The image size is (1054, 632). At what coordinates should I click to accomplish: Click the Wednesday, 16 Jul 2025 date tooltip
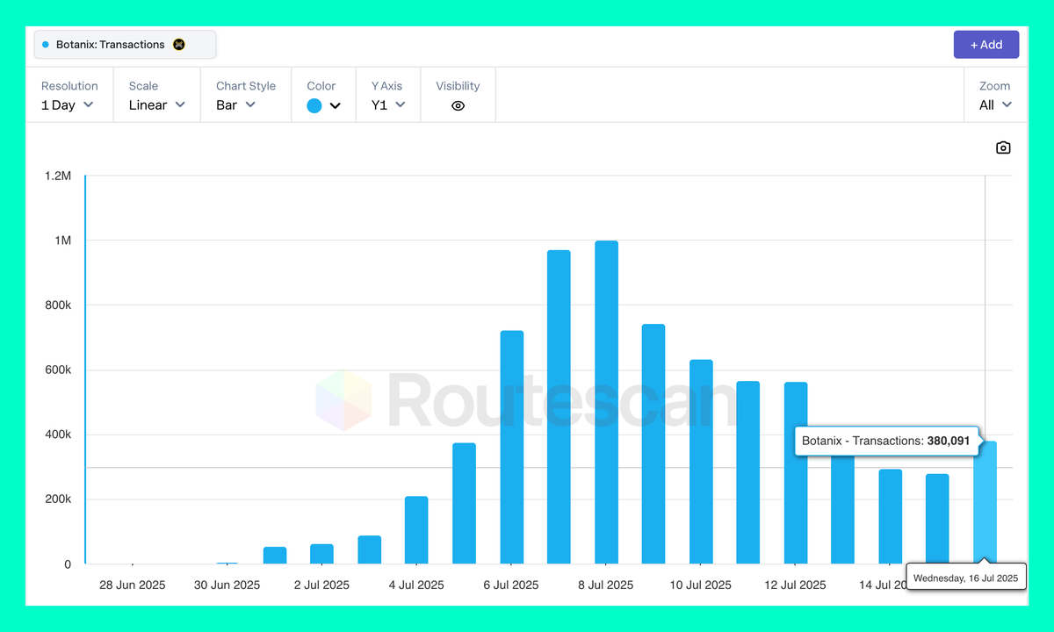(x=965, y=578)
